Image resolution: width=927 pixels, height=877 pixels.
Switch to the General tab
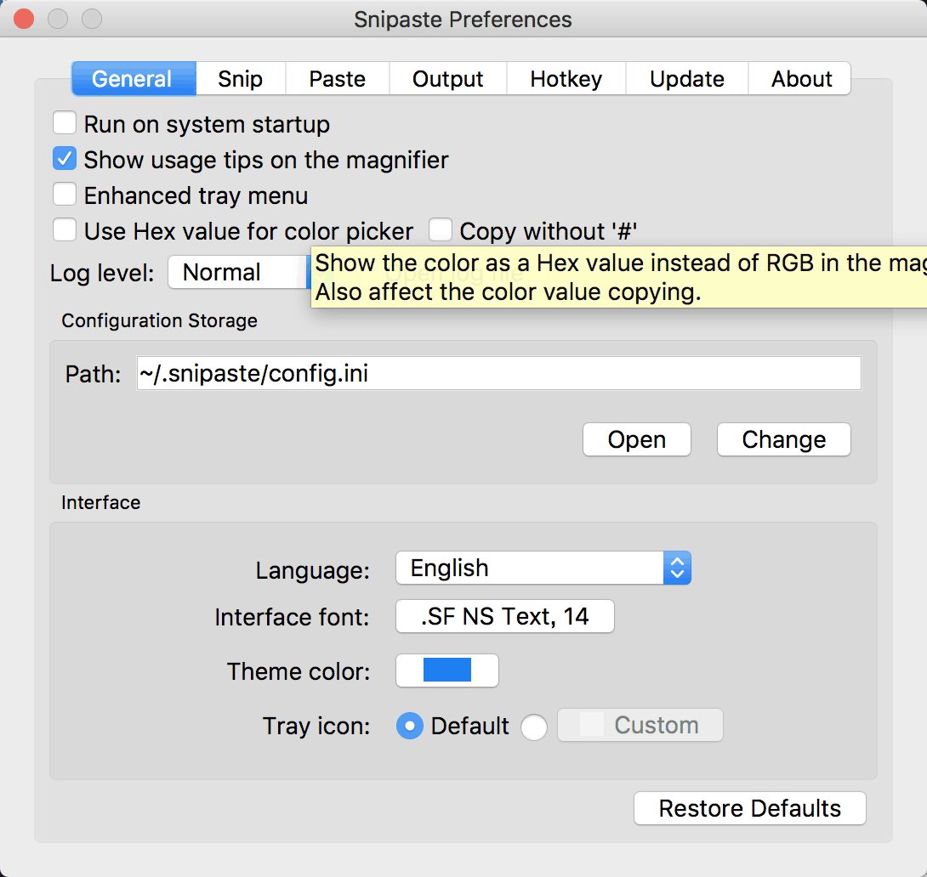tap(134, 78)
